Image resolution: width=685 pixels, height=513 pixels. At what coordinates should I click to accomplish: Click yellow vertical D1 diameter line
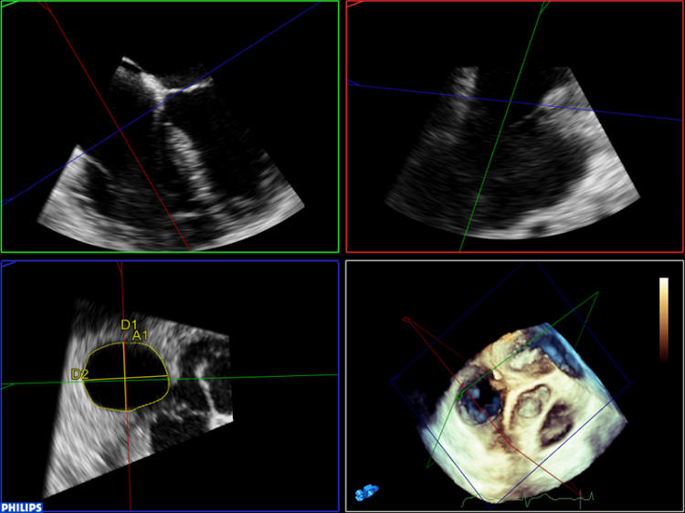point(125,393)
